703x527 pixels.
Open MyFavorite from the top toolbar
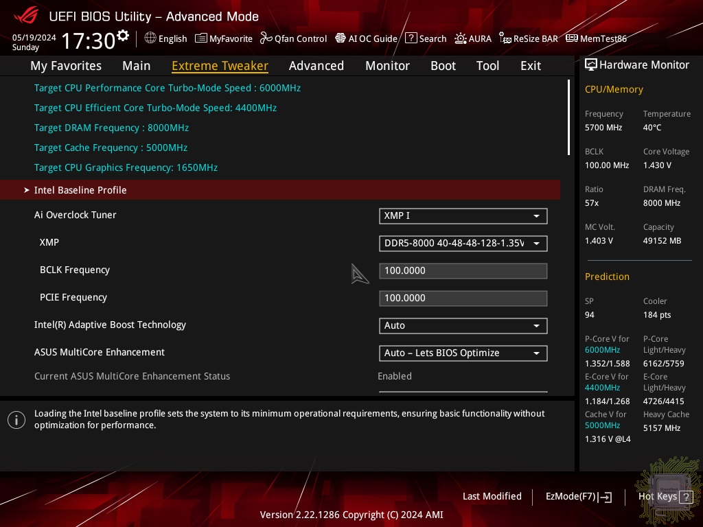tap(201, 38)
